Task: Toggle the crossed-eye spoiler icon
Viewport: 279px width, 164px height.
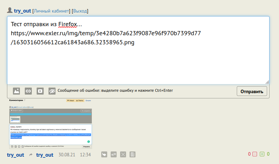Action: click(52, 91)
